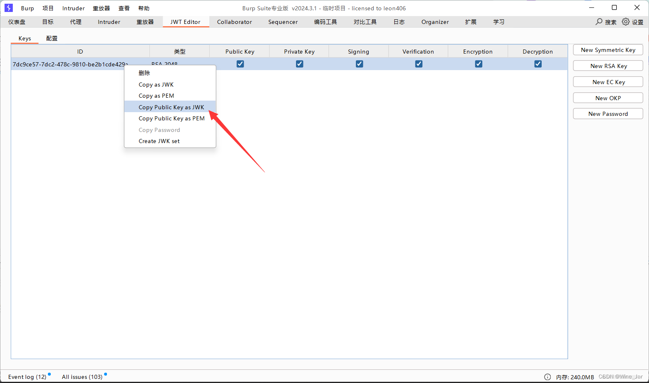Click New EC Key button
The width and height of the screenshot is (649, 383).
(608, 82)
